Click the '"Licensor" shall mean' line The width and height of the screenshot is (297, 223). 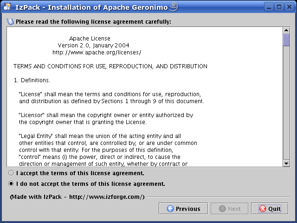(x=106, y=115)
